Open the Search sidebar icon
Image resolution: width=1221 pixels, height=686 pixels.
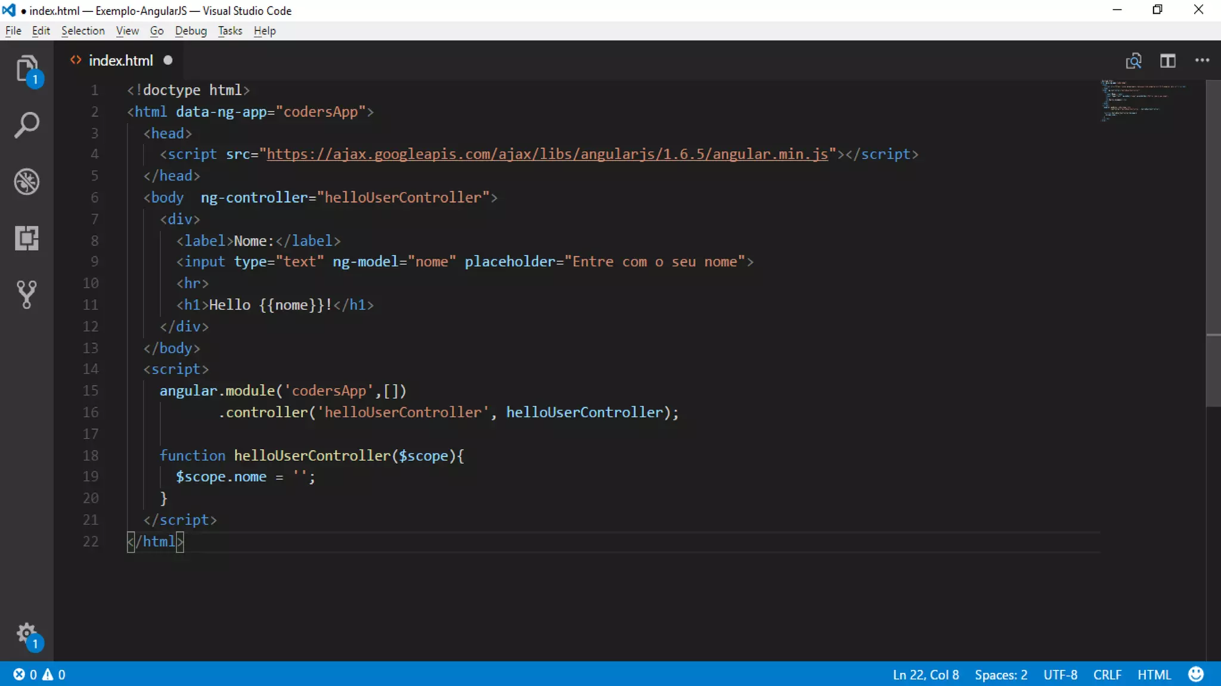[27, 125]
